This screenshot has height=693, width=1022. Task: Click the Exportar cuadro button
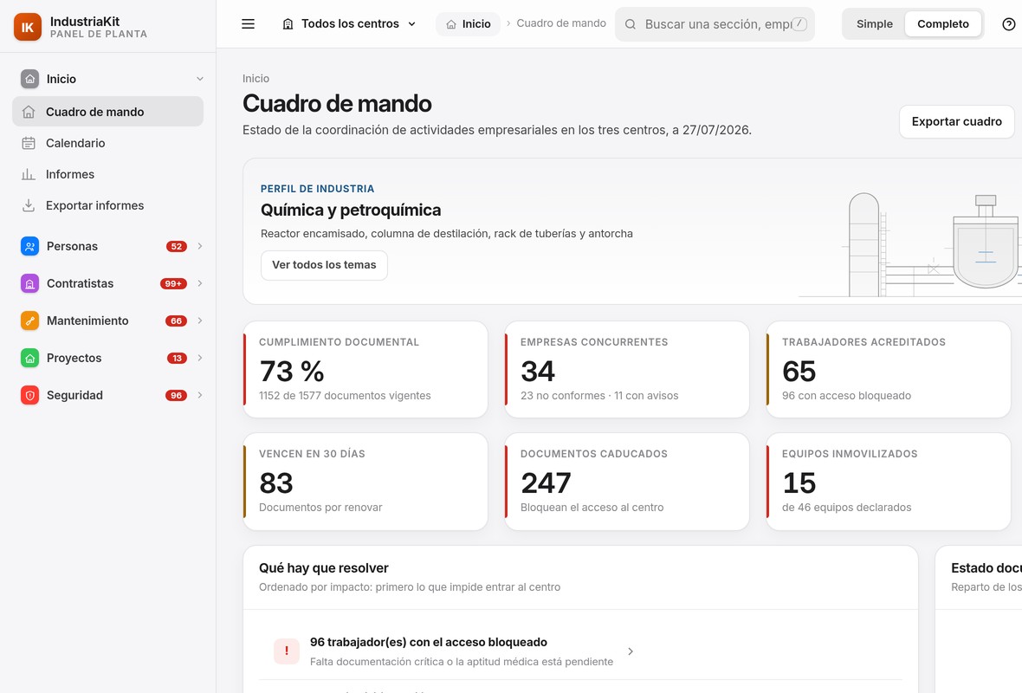956,121
